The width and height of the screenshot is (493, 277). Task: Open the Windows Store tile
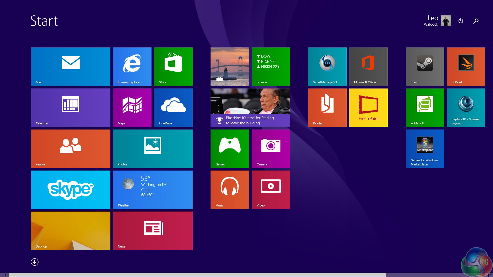[x=173, y=66]
